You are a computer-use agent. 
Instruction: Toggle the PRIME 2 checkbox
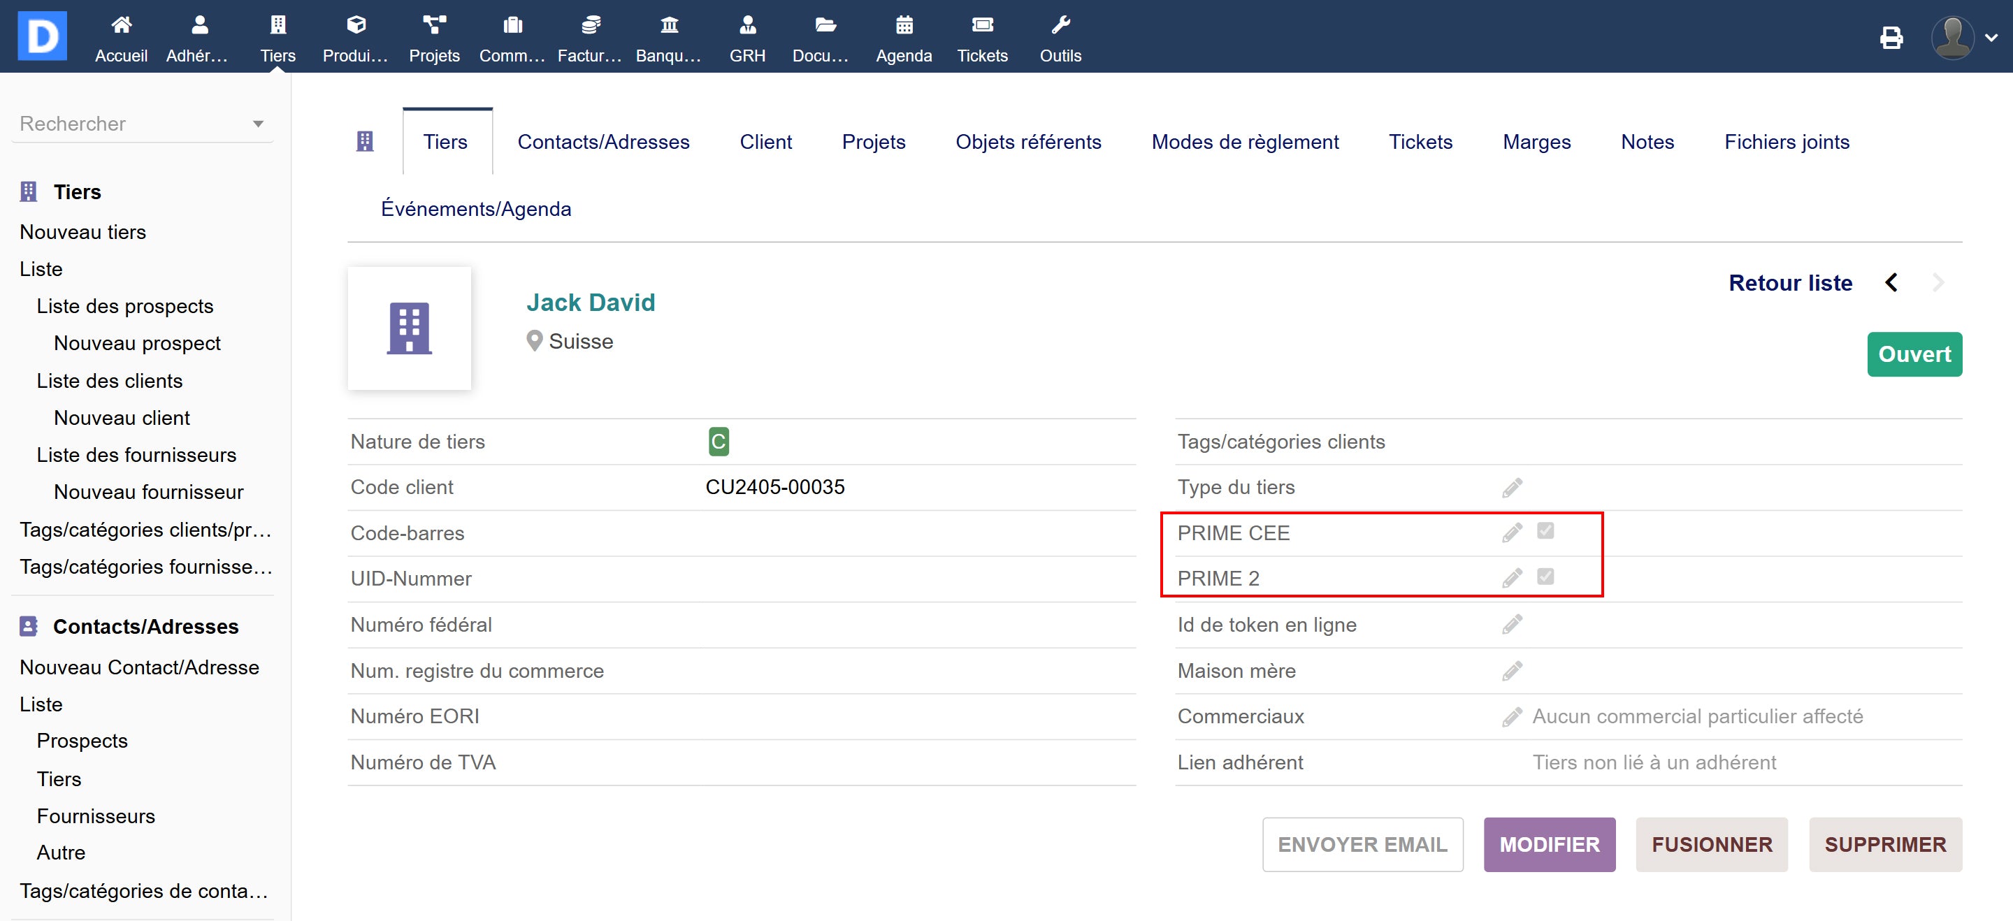tap(1545, 576)
